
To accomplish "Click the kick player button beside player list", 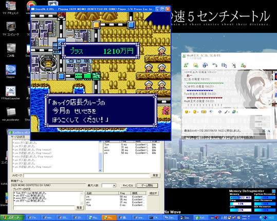I will tap(153, 193).
